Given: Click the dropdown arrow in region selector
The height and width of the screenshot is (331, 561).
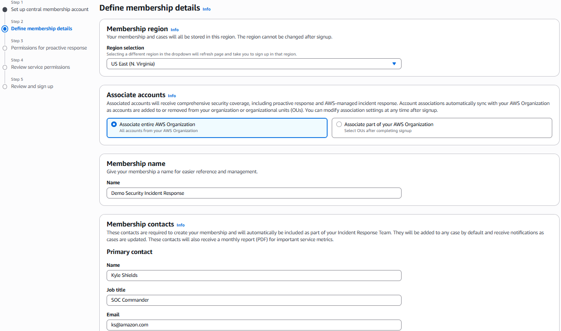Looking at the screenshot, I should click(394, 64).
